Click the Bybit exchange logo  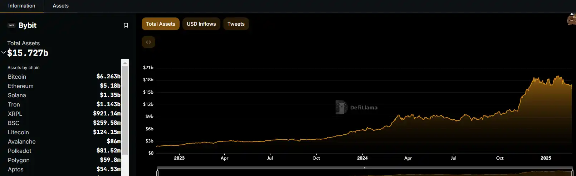pyautogui.click(x=11, y=25)
